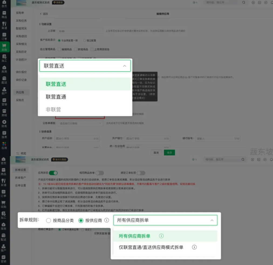
Task: Open the 应用 colorful grid icon
Action: [4, 145]
